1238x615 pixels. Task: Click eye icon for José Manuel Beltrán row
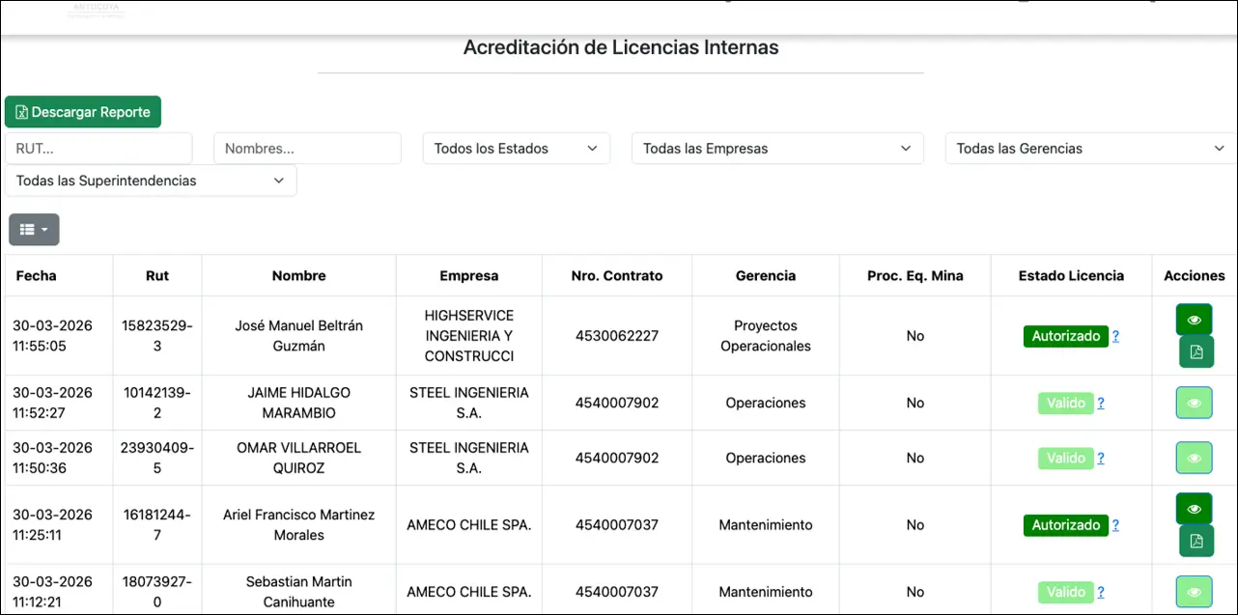(x=1194, y=320)
